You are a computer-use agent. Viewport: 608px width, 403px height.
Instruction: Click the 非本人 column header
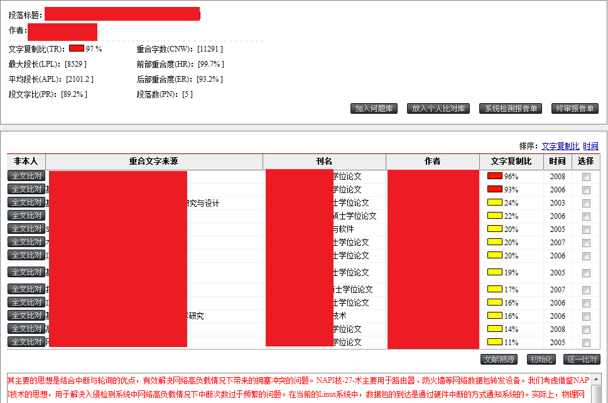pyautogui.click(x=26, y=161)
